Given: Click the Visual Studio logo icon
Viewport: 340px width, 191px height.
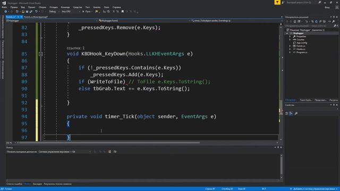Looking at the screenshot, I should click(4, 3).
